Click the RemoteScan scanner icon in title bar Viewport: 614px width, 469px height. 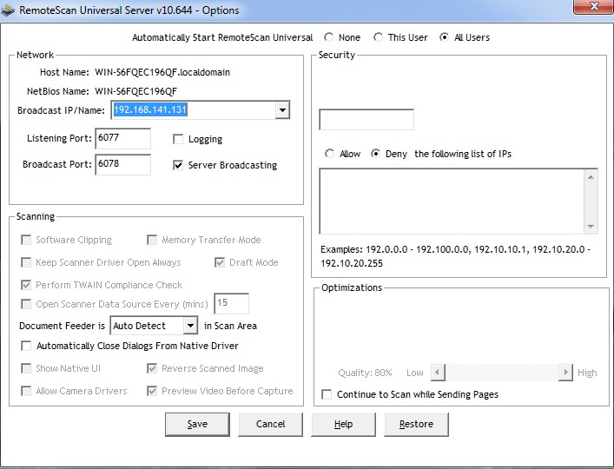pos(8,10)
